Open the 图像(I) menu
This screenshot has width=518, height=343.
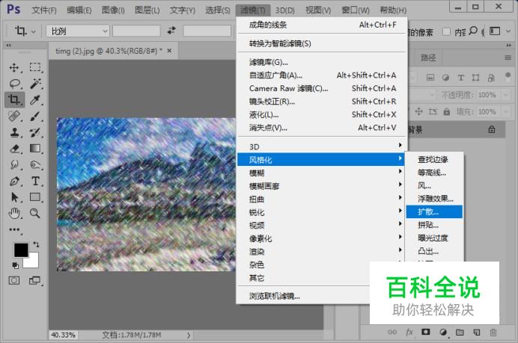pyautogui.click(x=113, y=10)
